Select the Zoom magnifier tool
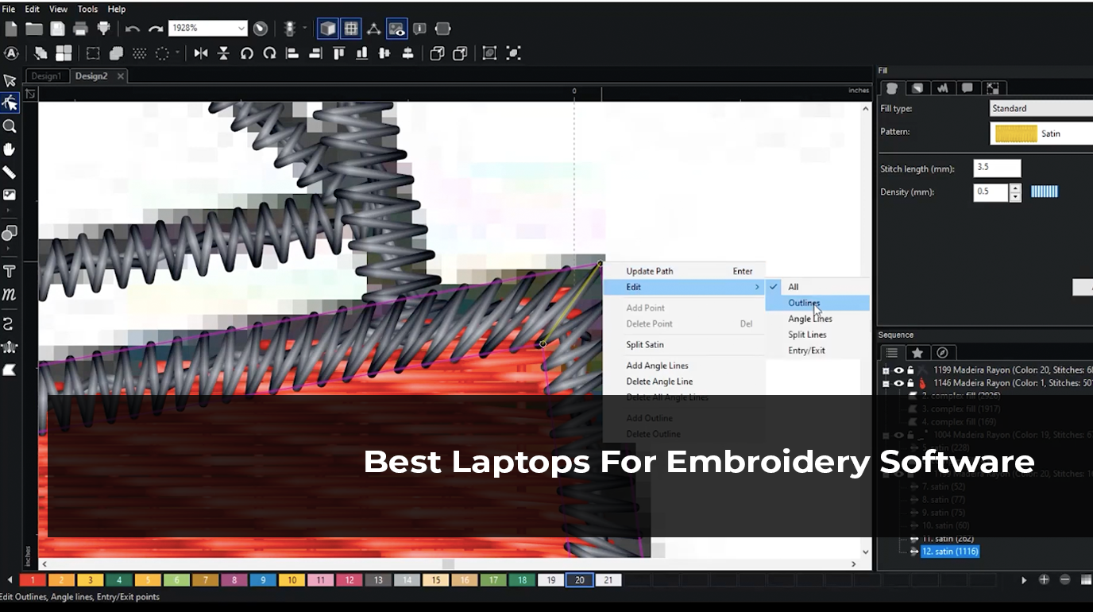 [10, 126]
